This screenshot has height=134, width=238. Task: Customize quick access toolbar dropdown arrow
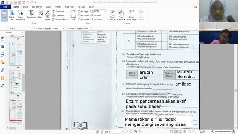(35, 3)
